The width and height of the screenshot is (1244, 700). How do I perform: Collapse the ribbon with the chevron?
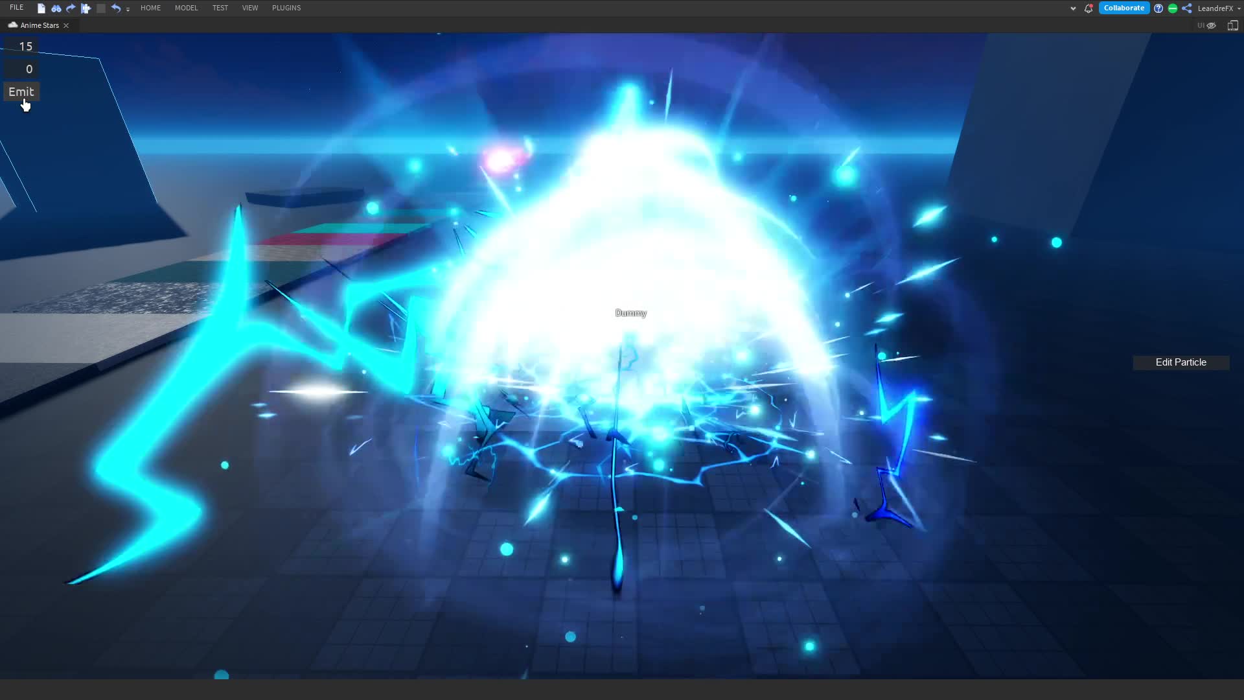click(x=1073, y=8)
